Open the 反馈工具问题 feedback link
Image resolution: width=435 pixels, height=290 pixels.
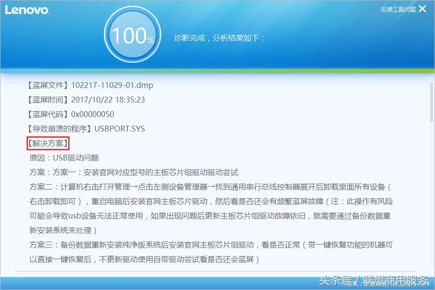click(398, 10)
